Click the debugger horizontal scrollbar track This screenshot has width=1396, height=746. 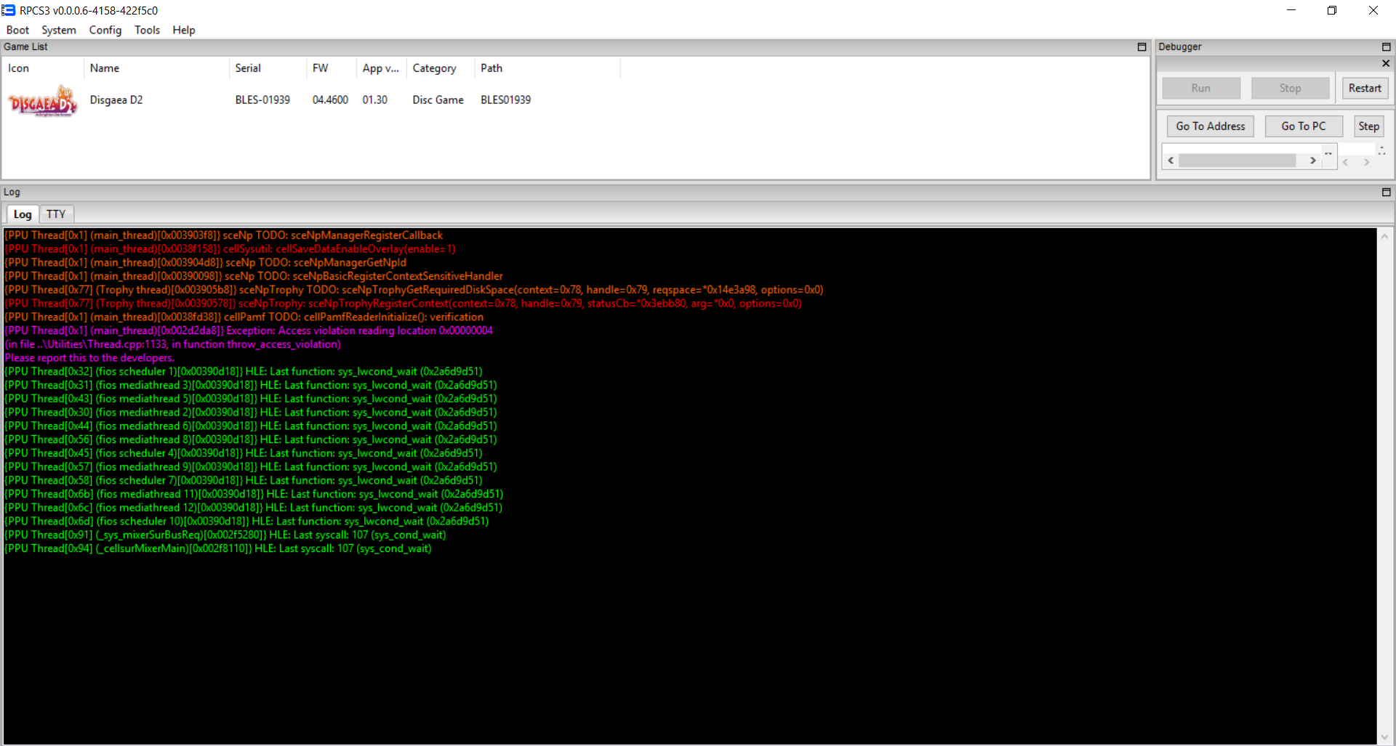coord(1237,161)
